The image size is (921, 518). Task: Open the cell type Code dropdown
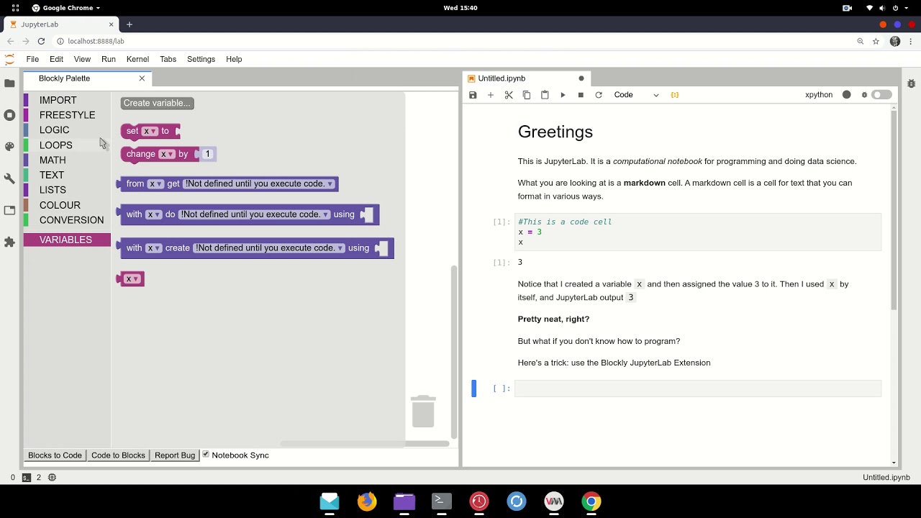(636, 95)
